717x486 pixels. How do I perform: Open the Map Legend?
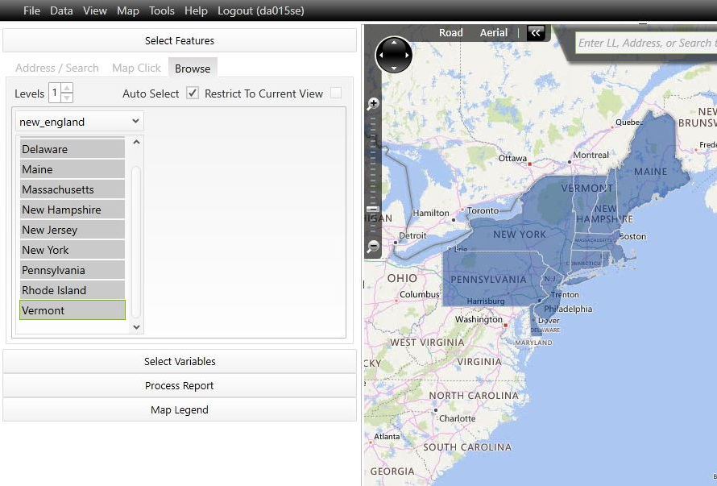[179, 409]
